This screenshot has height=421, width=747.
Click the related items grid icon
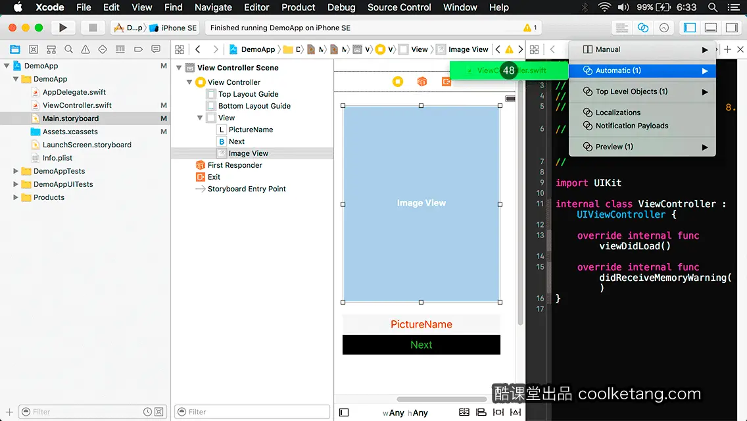point(180,49)
